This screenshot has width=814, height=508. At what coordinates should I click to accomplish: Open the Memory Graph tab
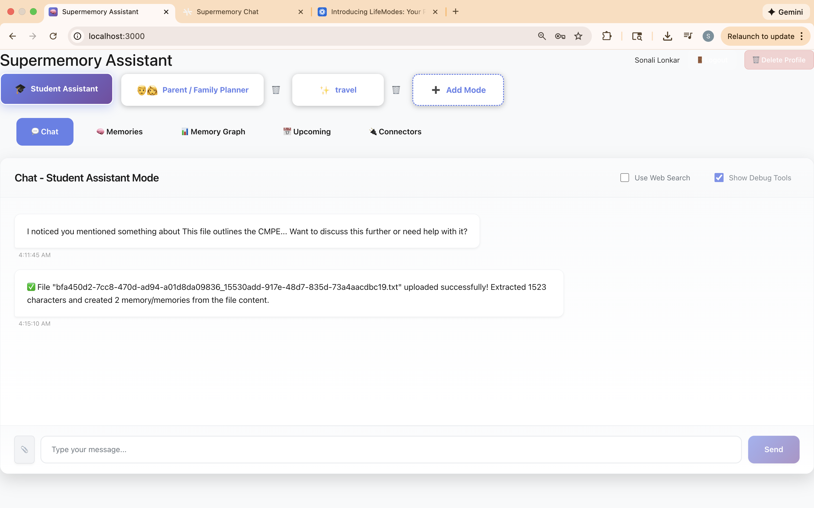coord(213,132)
